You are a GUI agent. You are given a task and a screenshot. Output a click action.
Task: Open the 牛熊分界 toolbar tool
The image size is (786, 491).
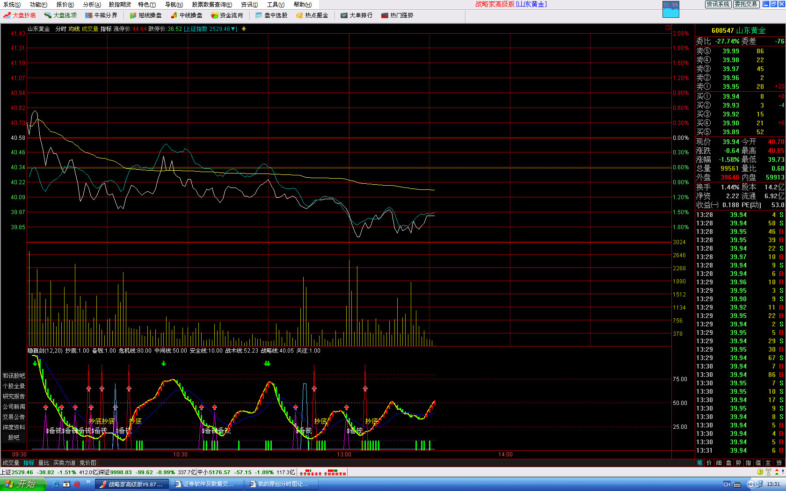coord(101,15)
